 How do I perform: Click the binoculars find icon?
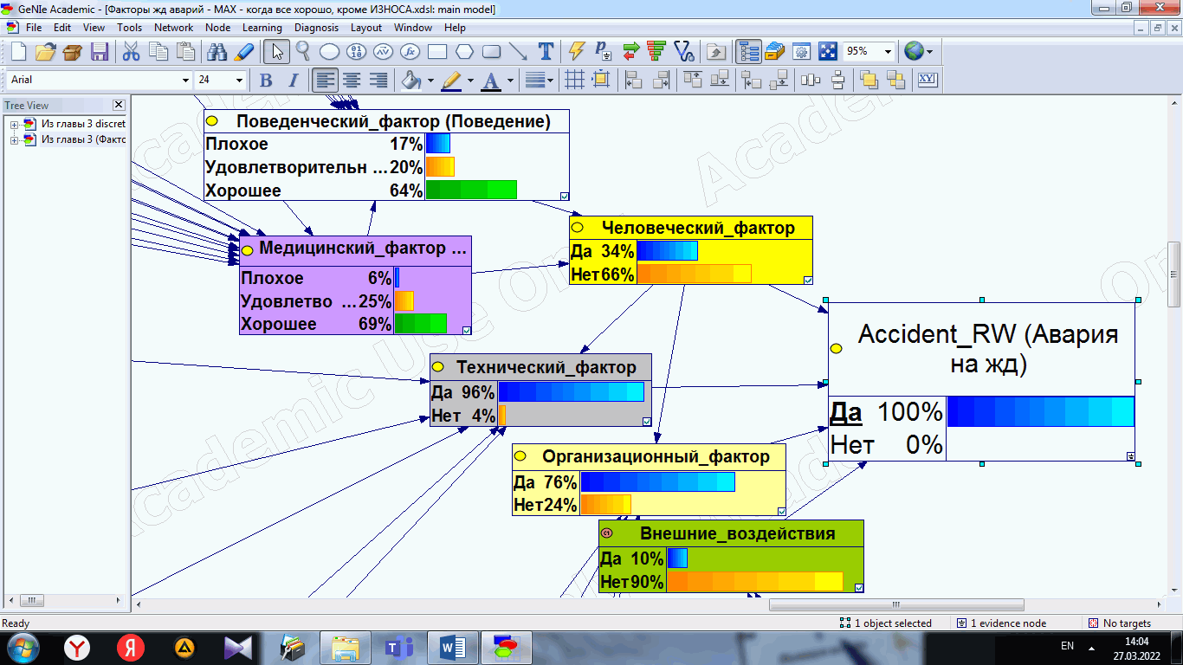point(217,51)
